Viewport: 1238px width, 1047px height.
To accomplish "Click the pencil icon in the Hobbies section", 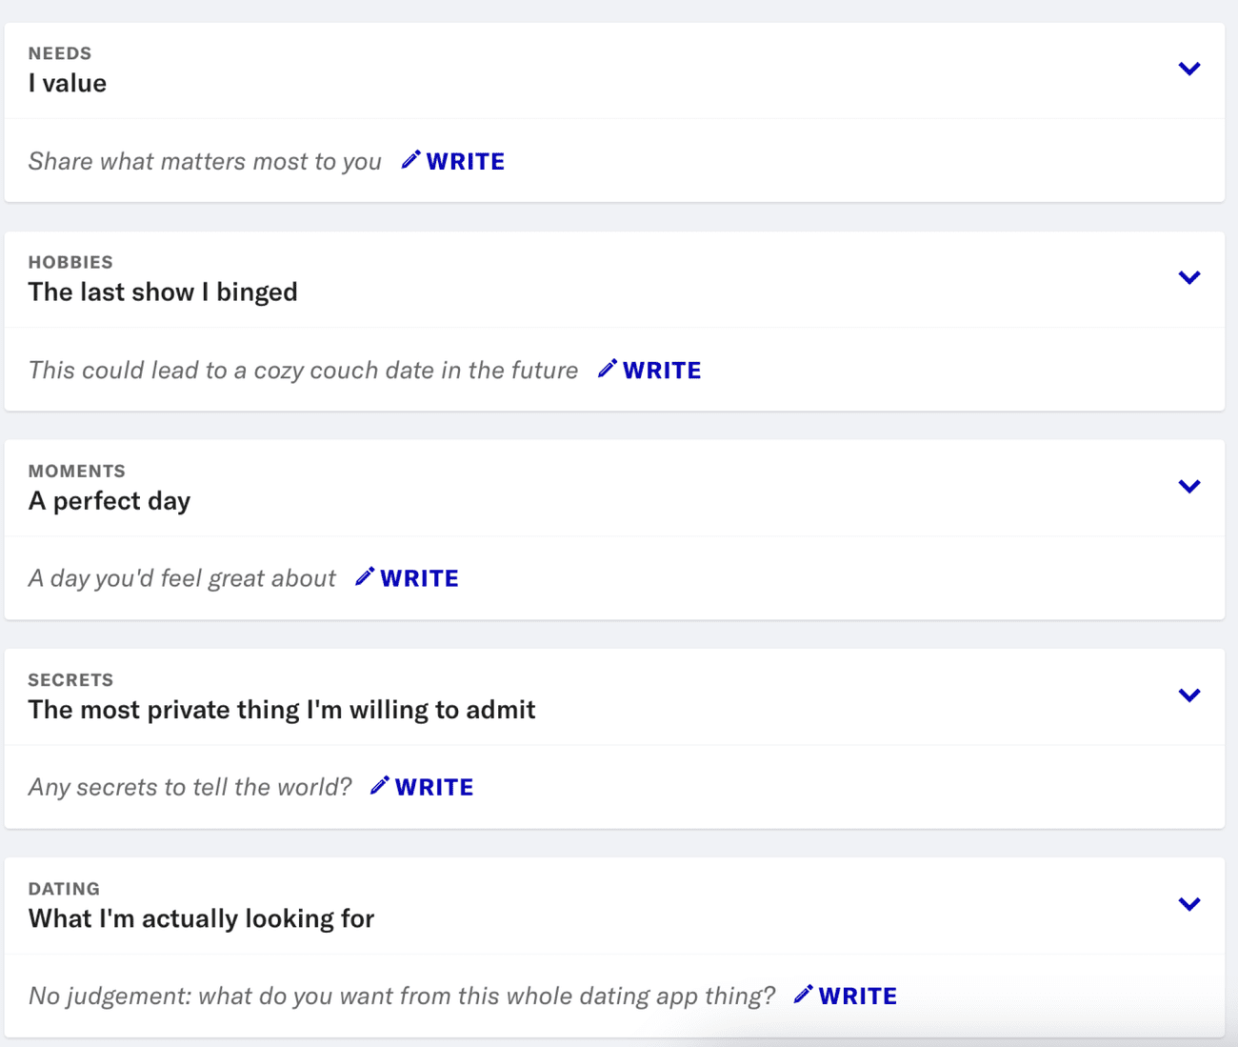I will (x=607, y=370).
